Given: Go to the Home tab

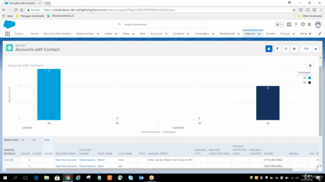Looking at the screenshot, I should (x=35, y=34).
